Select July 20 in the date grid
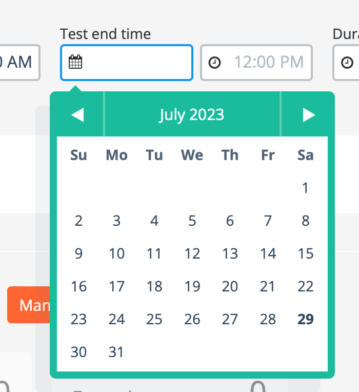This screenshot has height=392, width=359. click(230, 286)
